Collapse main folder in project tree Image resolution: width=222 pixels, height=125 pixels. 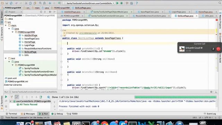point(6,25)
